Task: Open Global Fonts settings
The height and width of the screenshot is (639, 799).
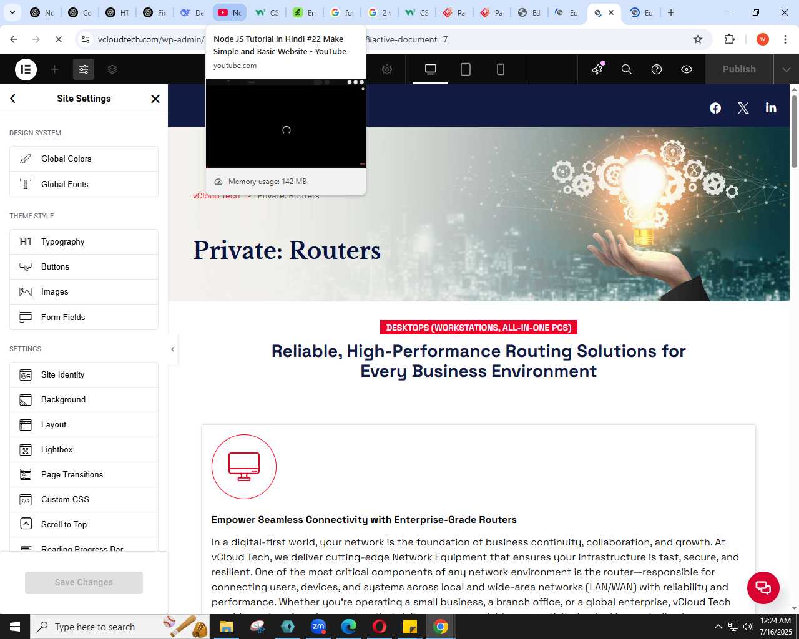Action: tap(84, 184)
